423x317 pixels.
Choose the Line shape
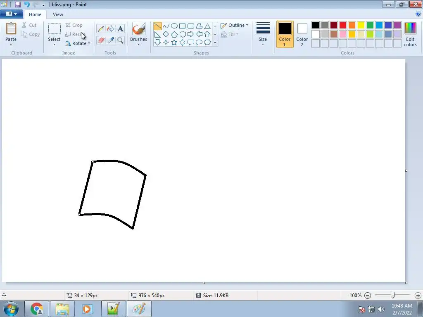[x=157, y=26]
